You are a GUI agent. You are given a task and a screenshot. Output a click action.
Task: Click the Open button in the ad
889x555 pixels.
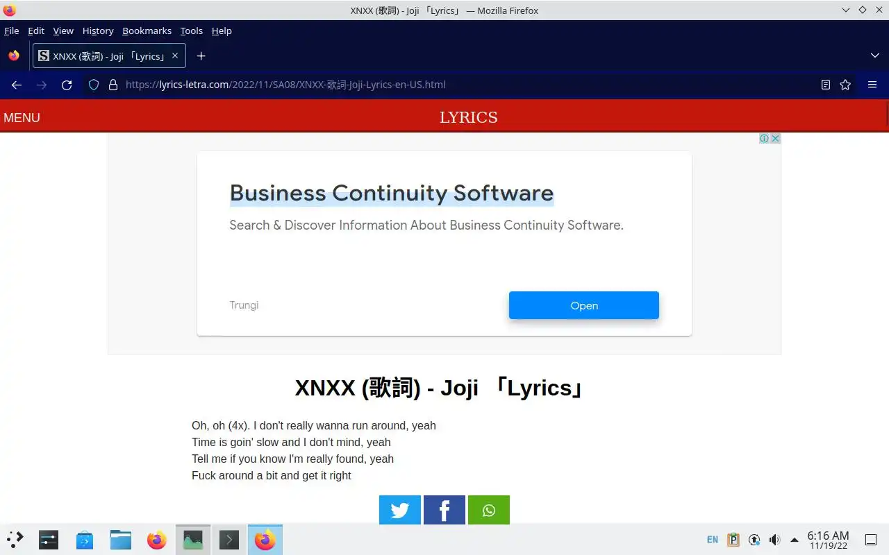coord(584,305)
